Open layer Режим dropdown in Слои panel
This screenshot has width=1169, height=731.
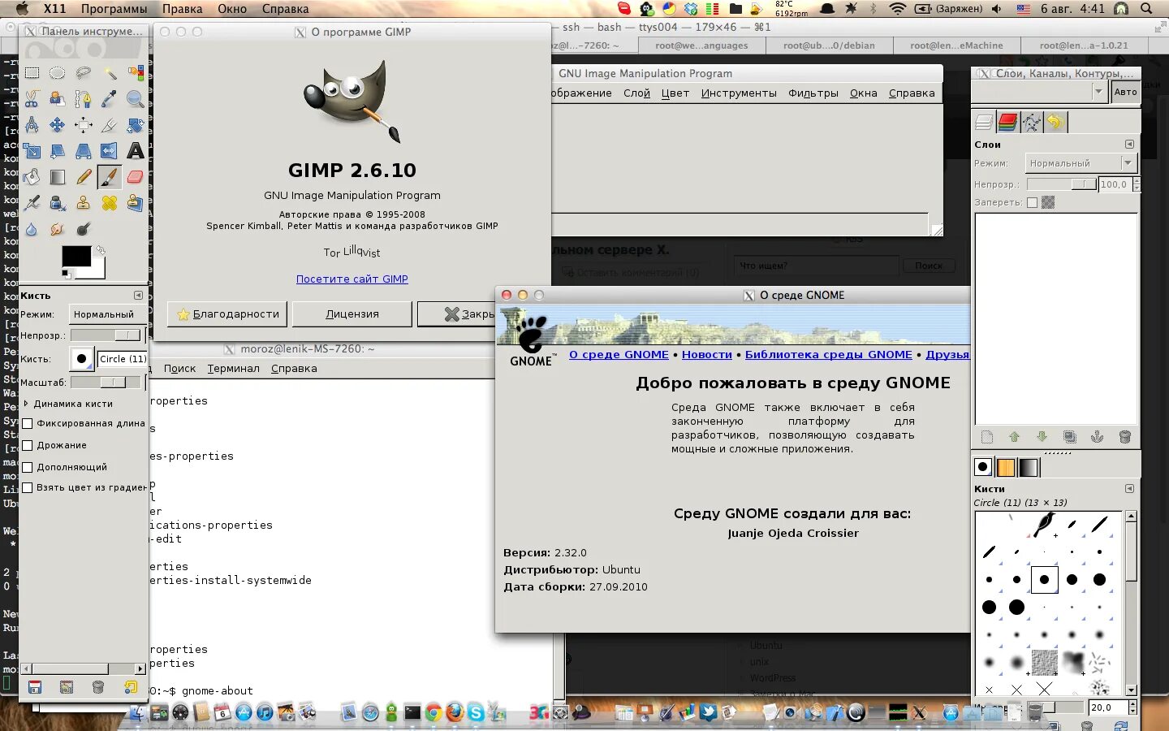[1080, 163]
